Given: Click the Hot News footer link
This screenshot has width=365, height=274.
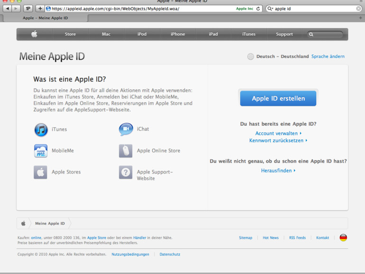Looking at the screenshot, I should [271, 237].
